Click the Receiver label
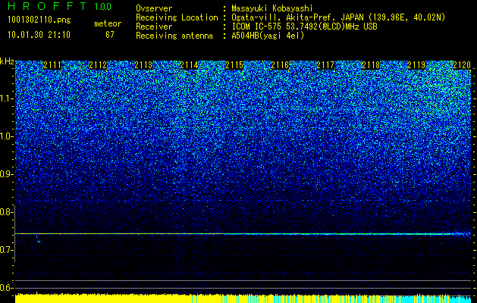Viewport: 477px width, 303px height. click(x=154, y=27)
